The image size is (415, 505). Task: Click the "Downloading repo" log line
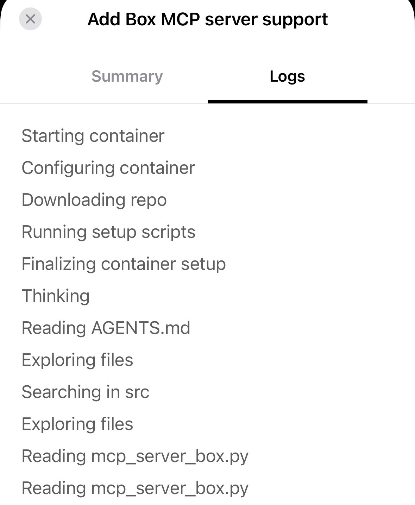pos(94,200)
